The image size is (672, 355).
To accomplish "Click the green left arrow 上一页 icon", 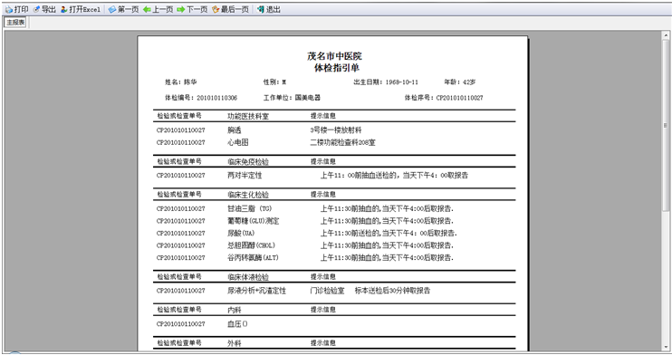I will [147, 9].
